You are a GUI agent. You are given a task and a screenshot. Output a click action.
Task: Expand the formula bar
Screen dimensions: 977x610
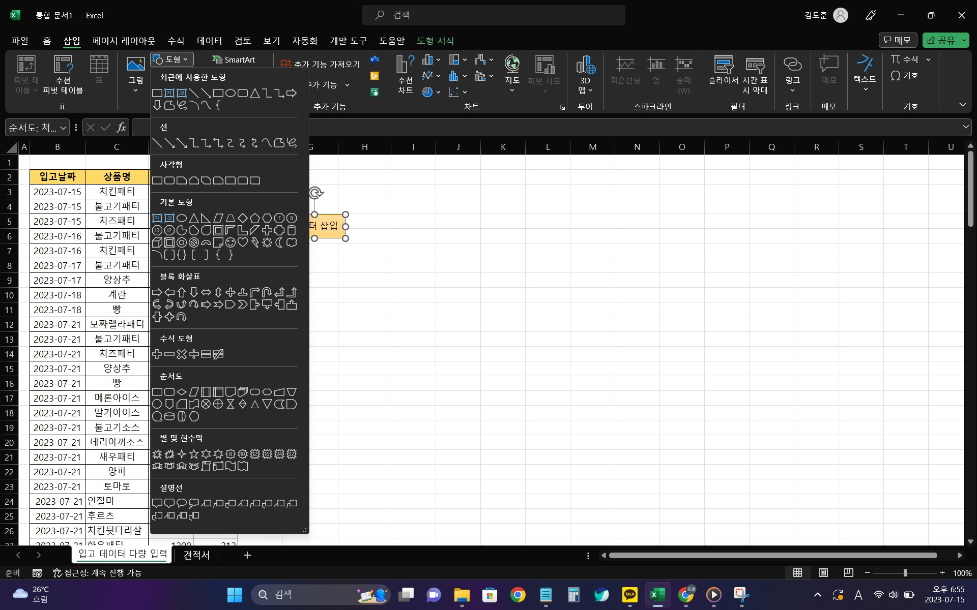tap(965, 127)
